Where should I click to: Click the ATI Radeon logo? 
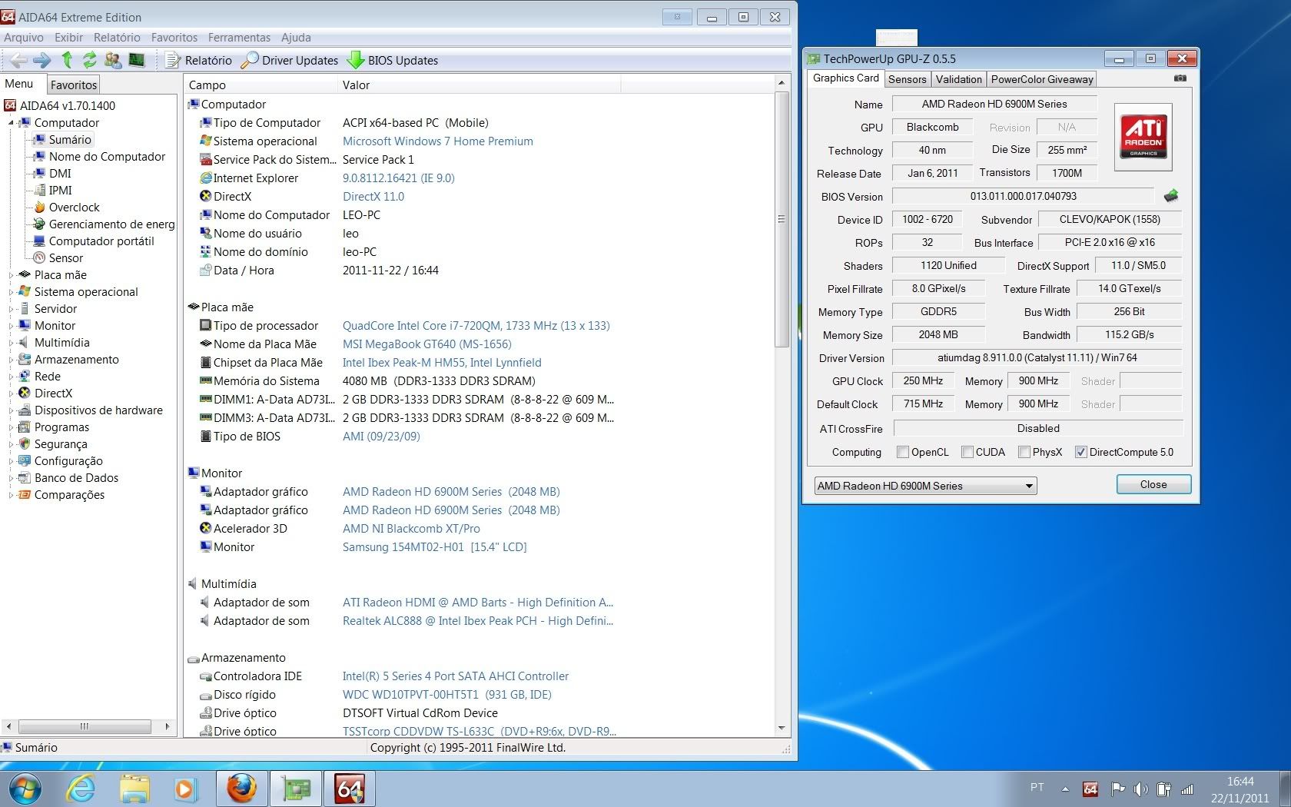[1143, 137]
